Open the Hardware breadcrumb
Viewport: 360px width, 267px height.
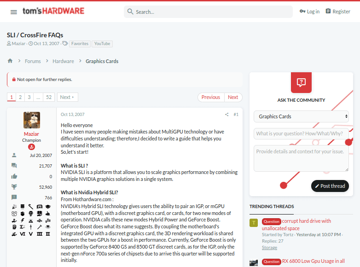[x=63, y=61]
